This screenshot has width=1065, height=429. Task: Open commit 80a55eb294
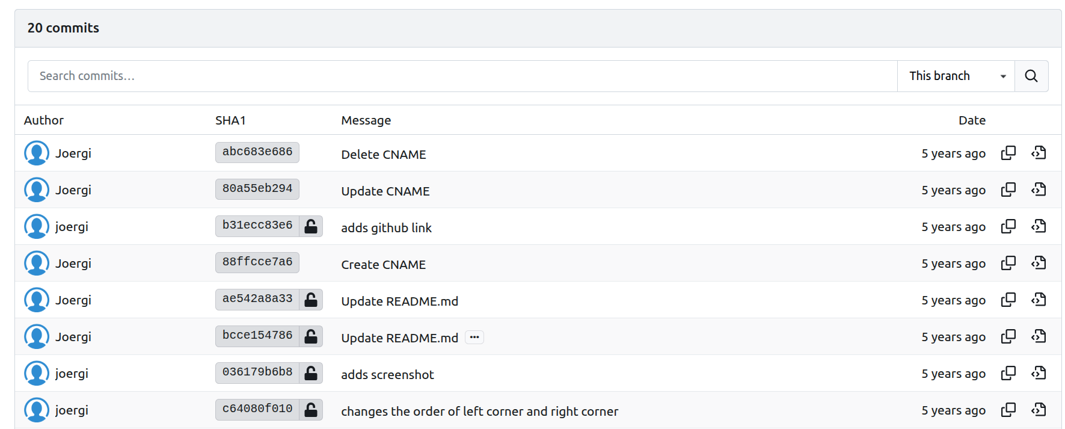point(257,189)
